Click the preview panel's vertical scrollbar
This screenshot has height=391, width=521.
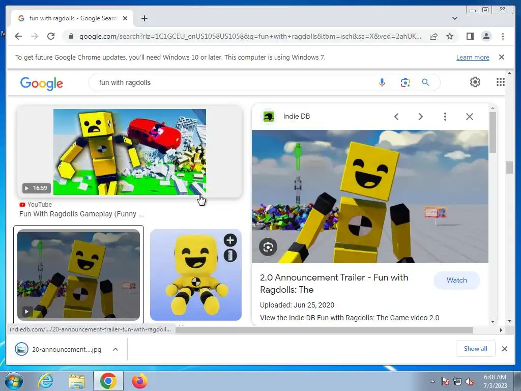[x=493, y=133]
